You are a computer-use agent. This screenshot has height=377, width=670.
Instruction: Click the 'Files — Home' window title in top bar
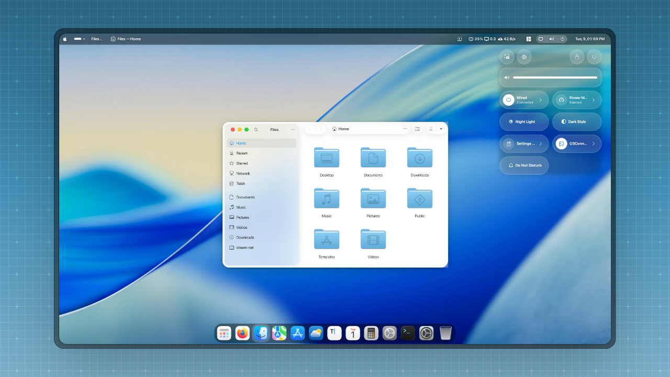pyautogui.click(x=126, y=39)
